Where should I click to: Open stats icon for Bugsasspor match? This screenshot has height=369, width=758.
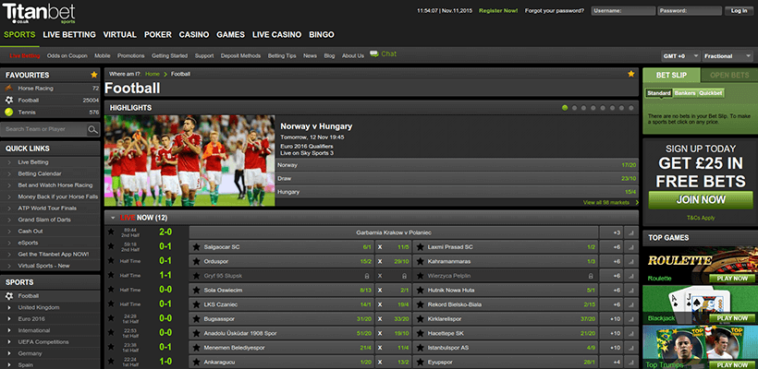point(631,319)
